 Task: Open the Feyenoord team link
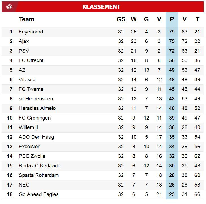click(x=31, y=32)
